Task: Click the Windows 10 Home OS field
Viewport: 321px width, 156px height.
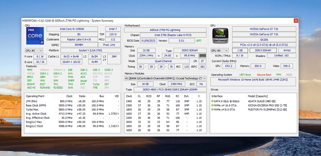Action: point(253,82)
